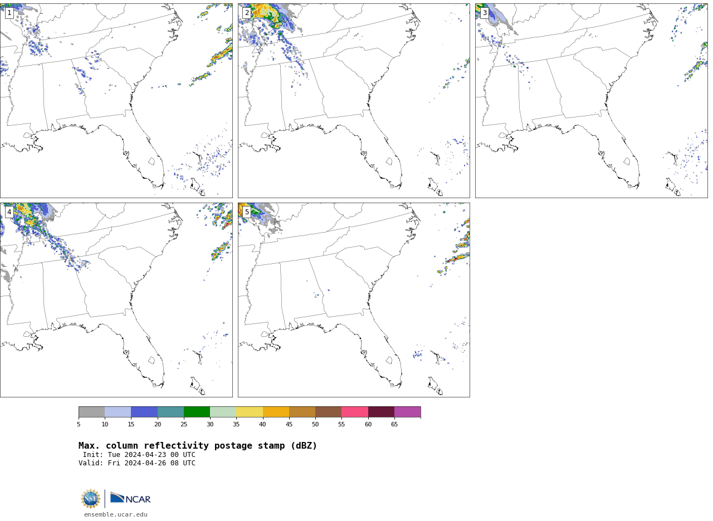Open ensemble member 4 map panel
This screenshot has height=521, width=713.
coord(116,300)
